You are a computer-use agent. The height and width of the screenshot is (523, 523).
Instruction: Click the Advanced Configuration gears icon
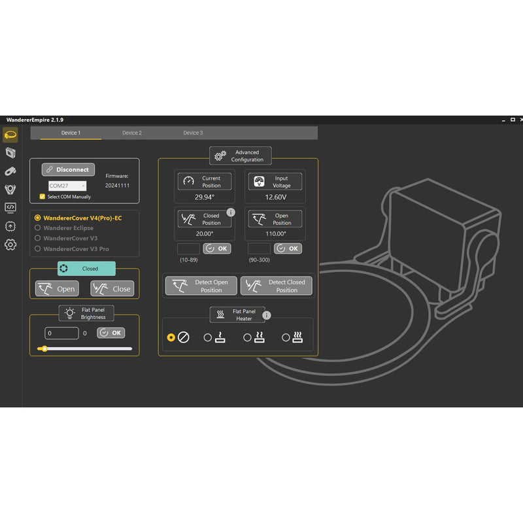(x=220, y=156)
